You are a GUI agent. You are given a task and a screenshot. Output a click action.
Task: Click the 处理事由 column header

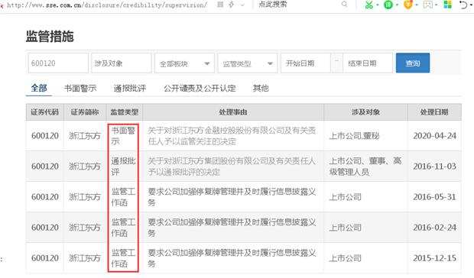tap(233, 112)
